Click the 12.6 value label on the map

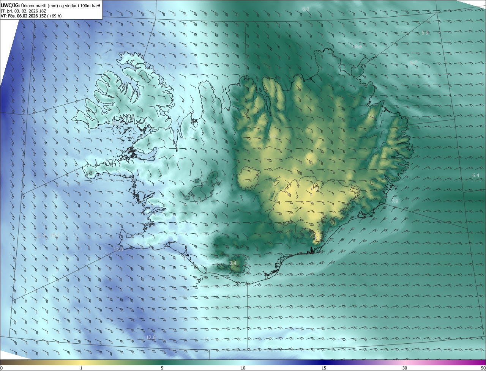click(151, 337)
